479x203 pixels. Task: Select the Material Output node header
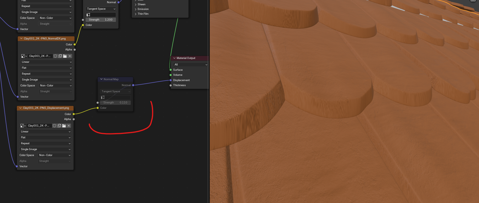tap(190, 58)
